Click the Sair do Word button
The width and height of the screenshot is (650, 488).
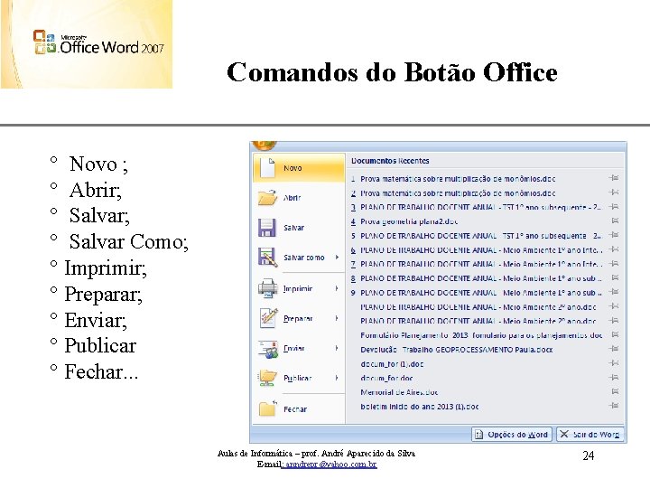(590, 435)
